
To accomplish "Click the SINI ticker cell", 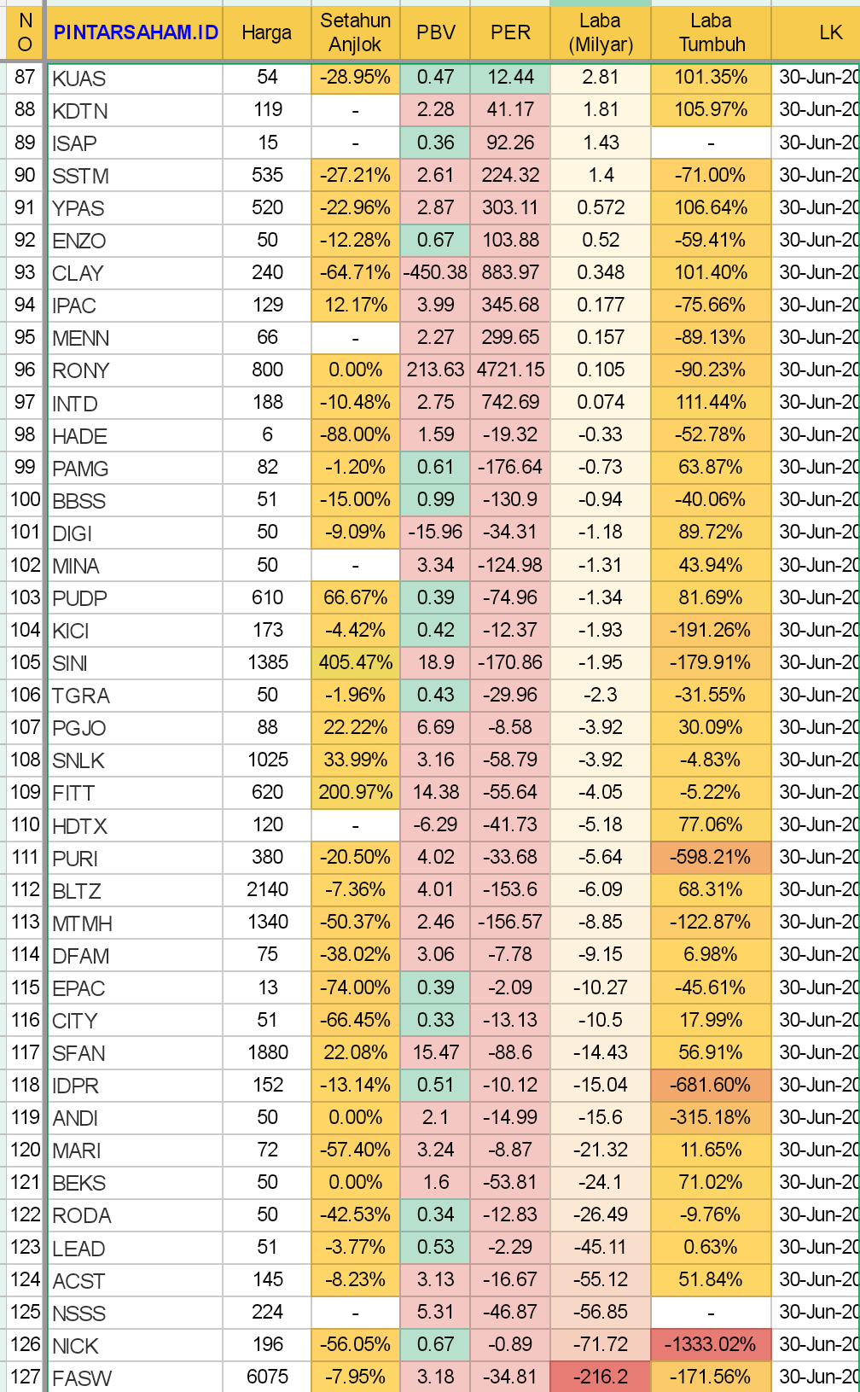I will [x=135, y=663].
